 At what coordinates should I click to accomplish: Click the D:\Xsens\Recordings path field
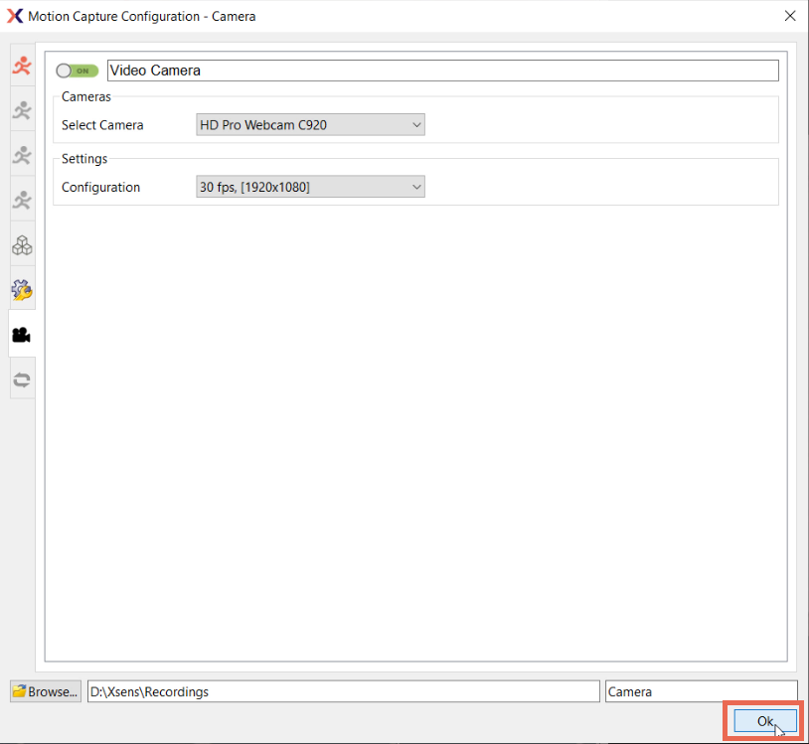tap(343, 691)
